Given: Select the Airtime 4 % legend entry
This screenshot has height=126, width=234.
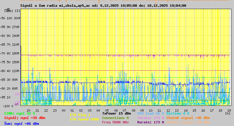Looking at the screenshot, I should click(178, 113).
